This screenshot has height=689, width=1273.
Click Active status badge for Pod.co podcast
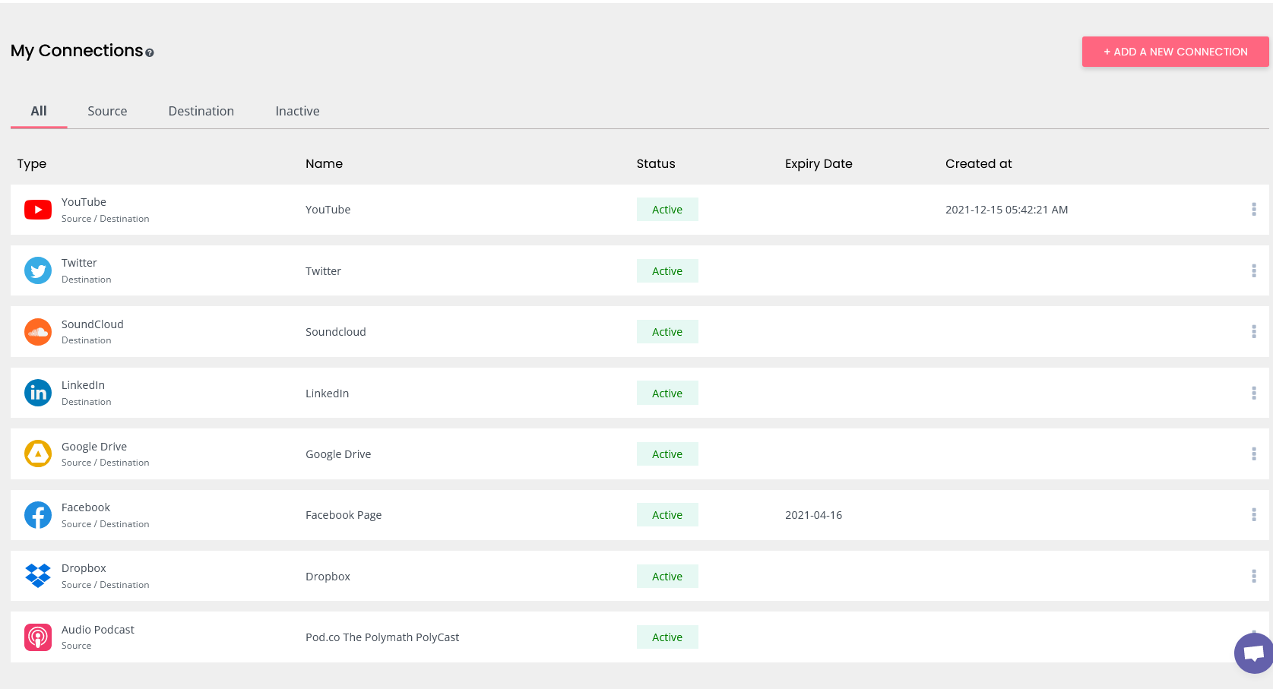tap(667, 637)
